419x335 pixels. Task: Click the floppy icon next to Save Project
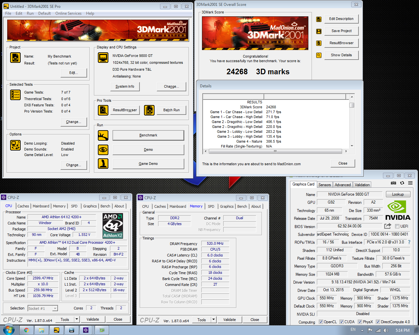[x=319, y=31]
